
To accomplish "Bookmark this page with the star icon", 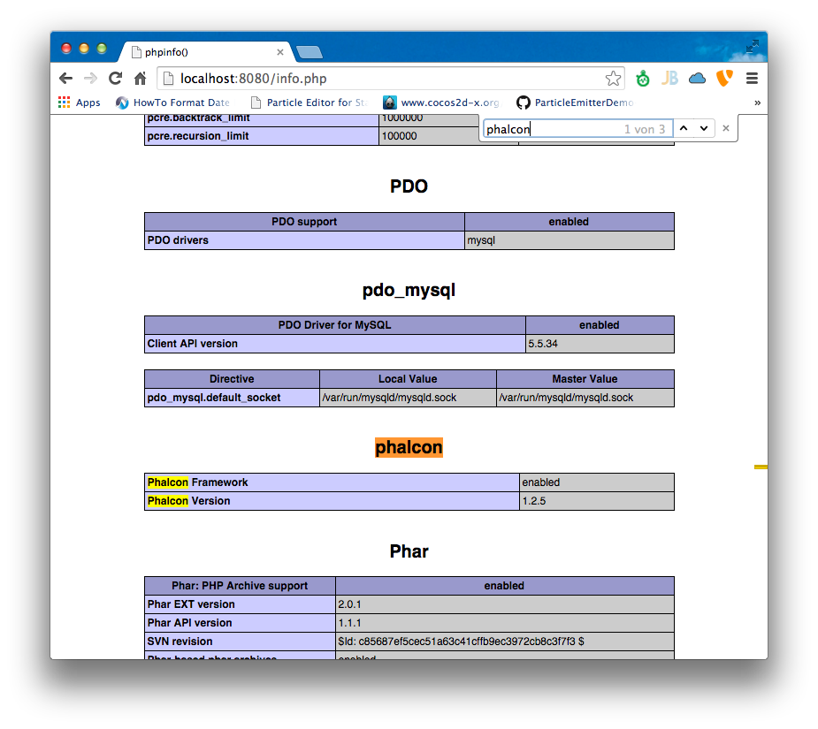I will (x=613, y=79).
